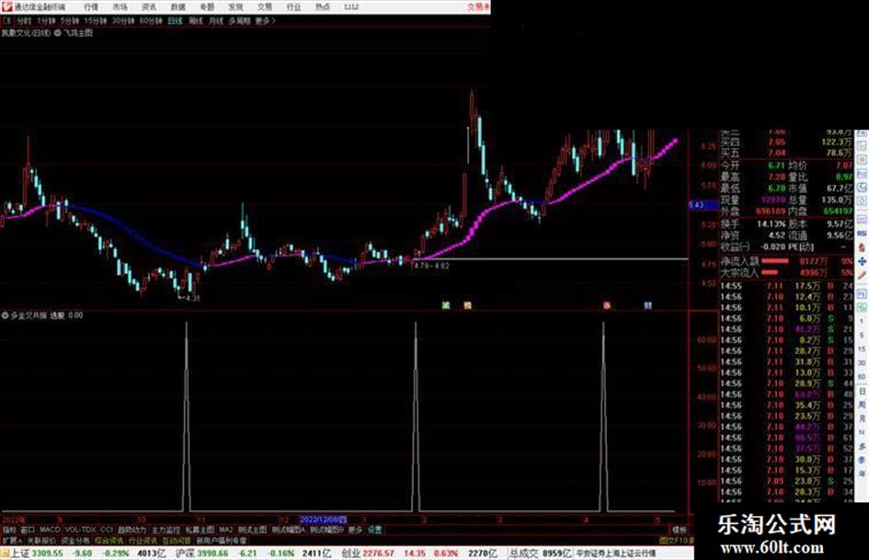
Task: Switch chart to 15分钟 period
Action: tap(96, 21)
